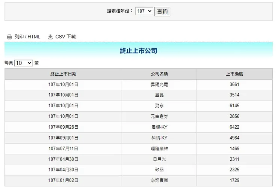
Task: Click date 107年09月28日
Action: (63, 127)
